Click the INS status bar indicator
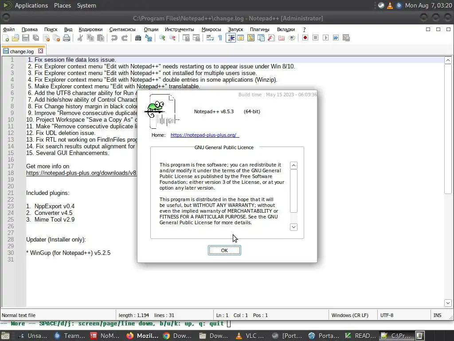 (438, 315)
